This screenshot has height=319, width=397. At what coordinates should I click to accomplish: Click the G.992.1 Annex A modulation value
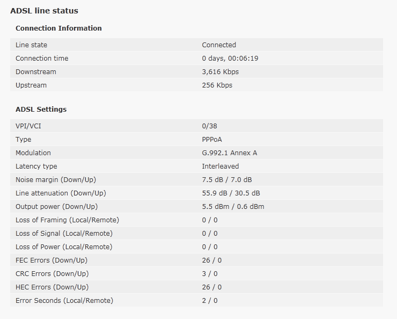click(229, 153)
